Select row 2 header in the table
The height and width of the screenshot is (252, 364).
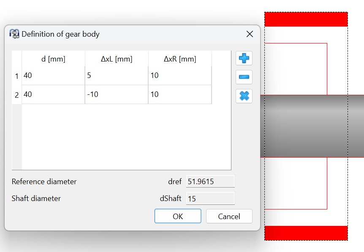click(x=17, y=95)
